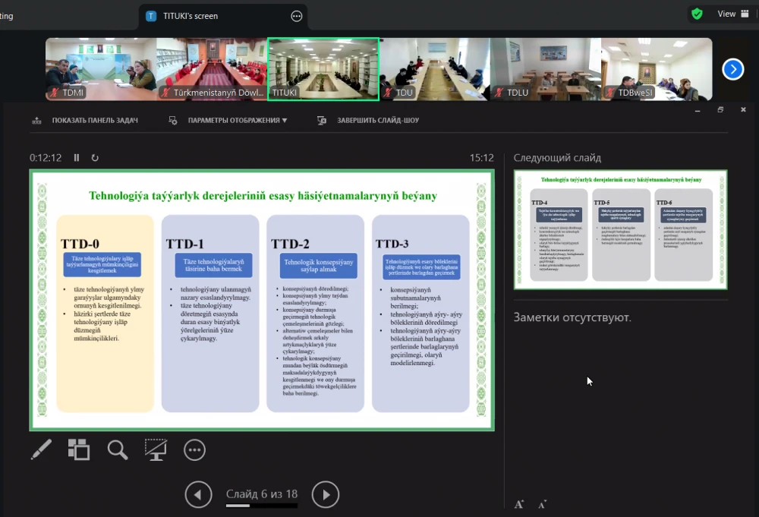Click the black out slide show icon
759x517 pixels.
156,449
